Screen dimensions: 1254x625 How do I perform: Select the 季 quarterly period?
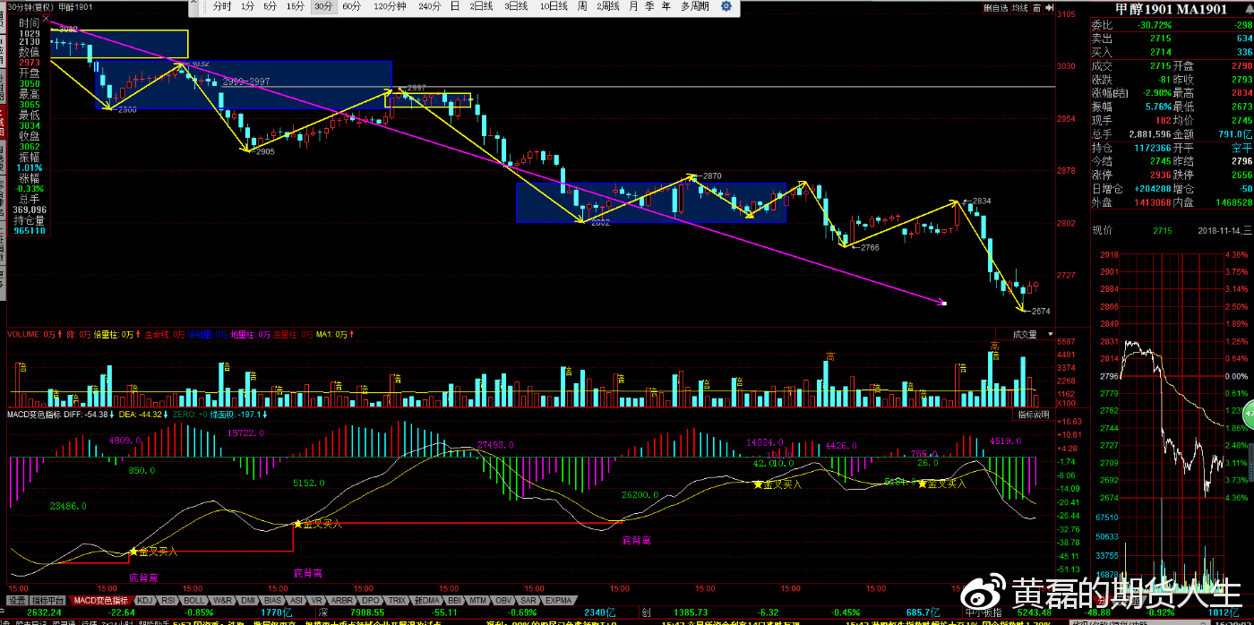tap(649, 6)
